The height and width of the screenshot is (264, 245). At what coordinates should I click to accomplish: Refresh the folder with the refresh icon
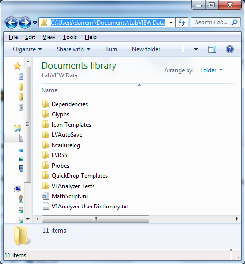click(182, 22)
